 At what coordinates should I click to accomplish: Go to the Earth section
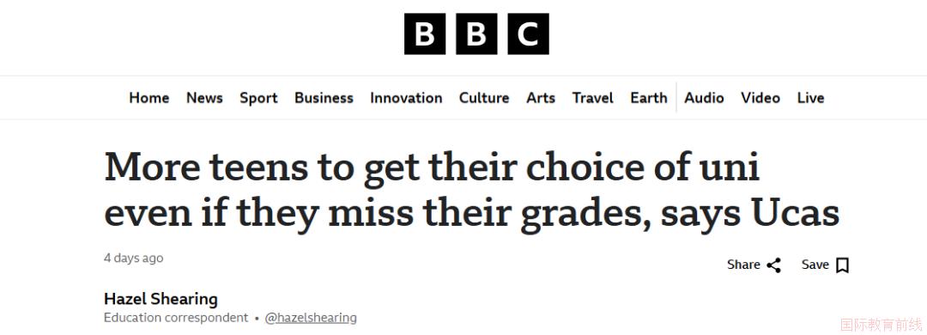[x=649, y=98]
